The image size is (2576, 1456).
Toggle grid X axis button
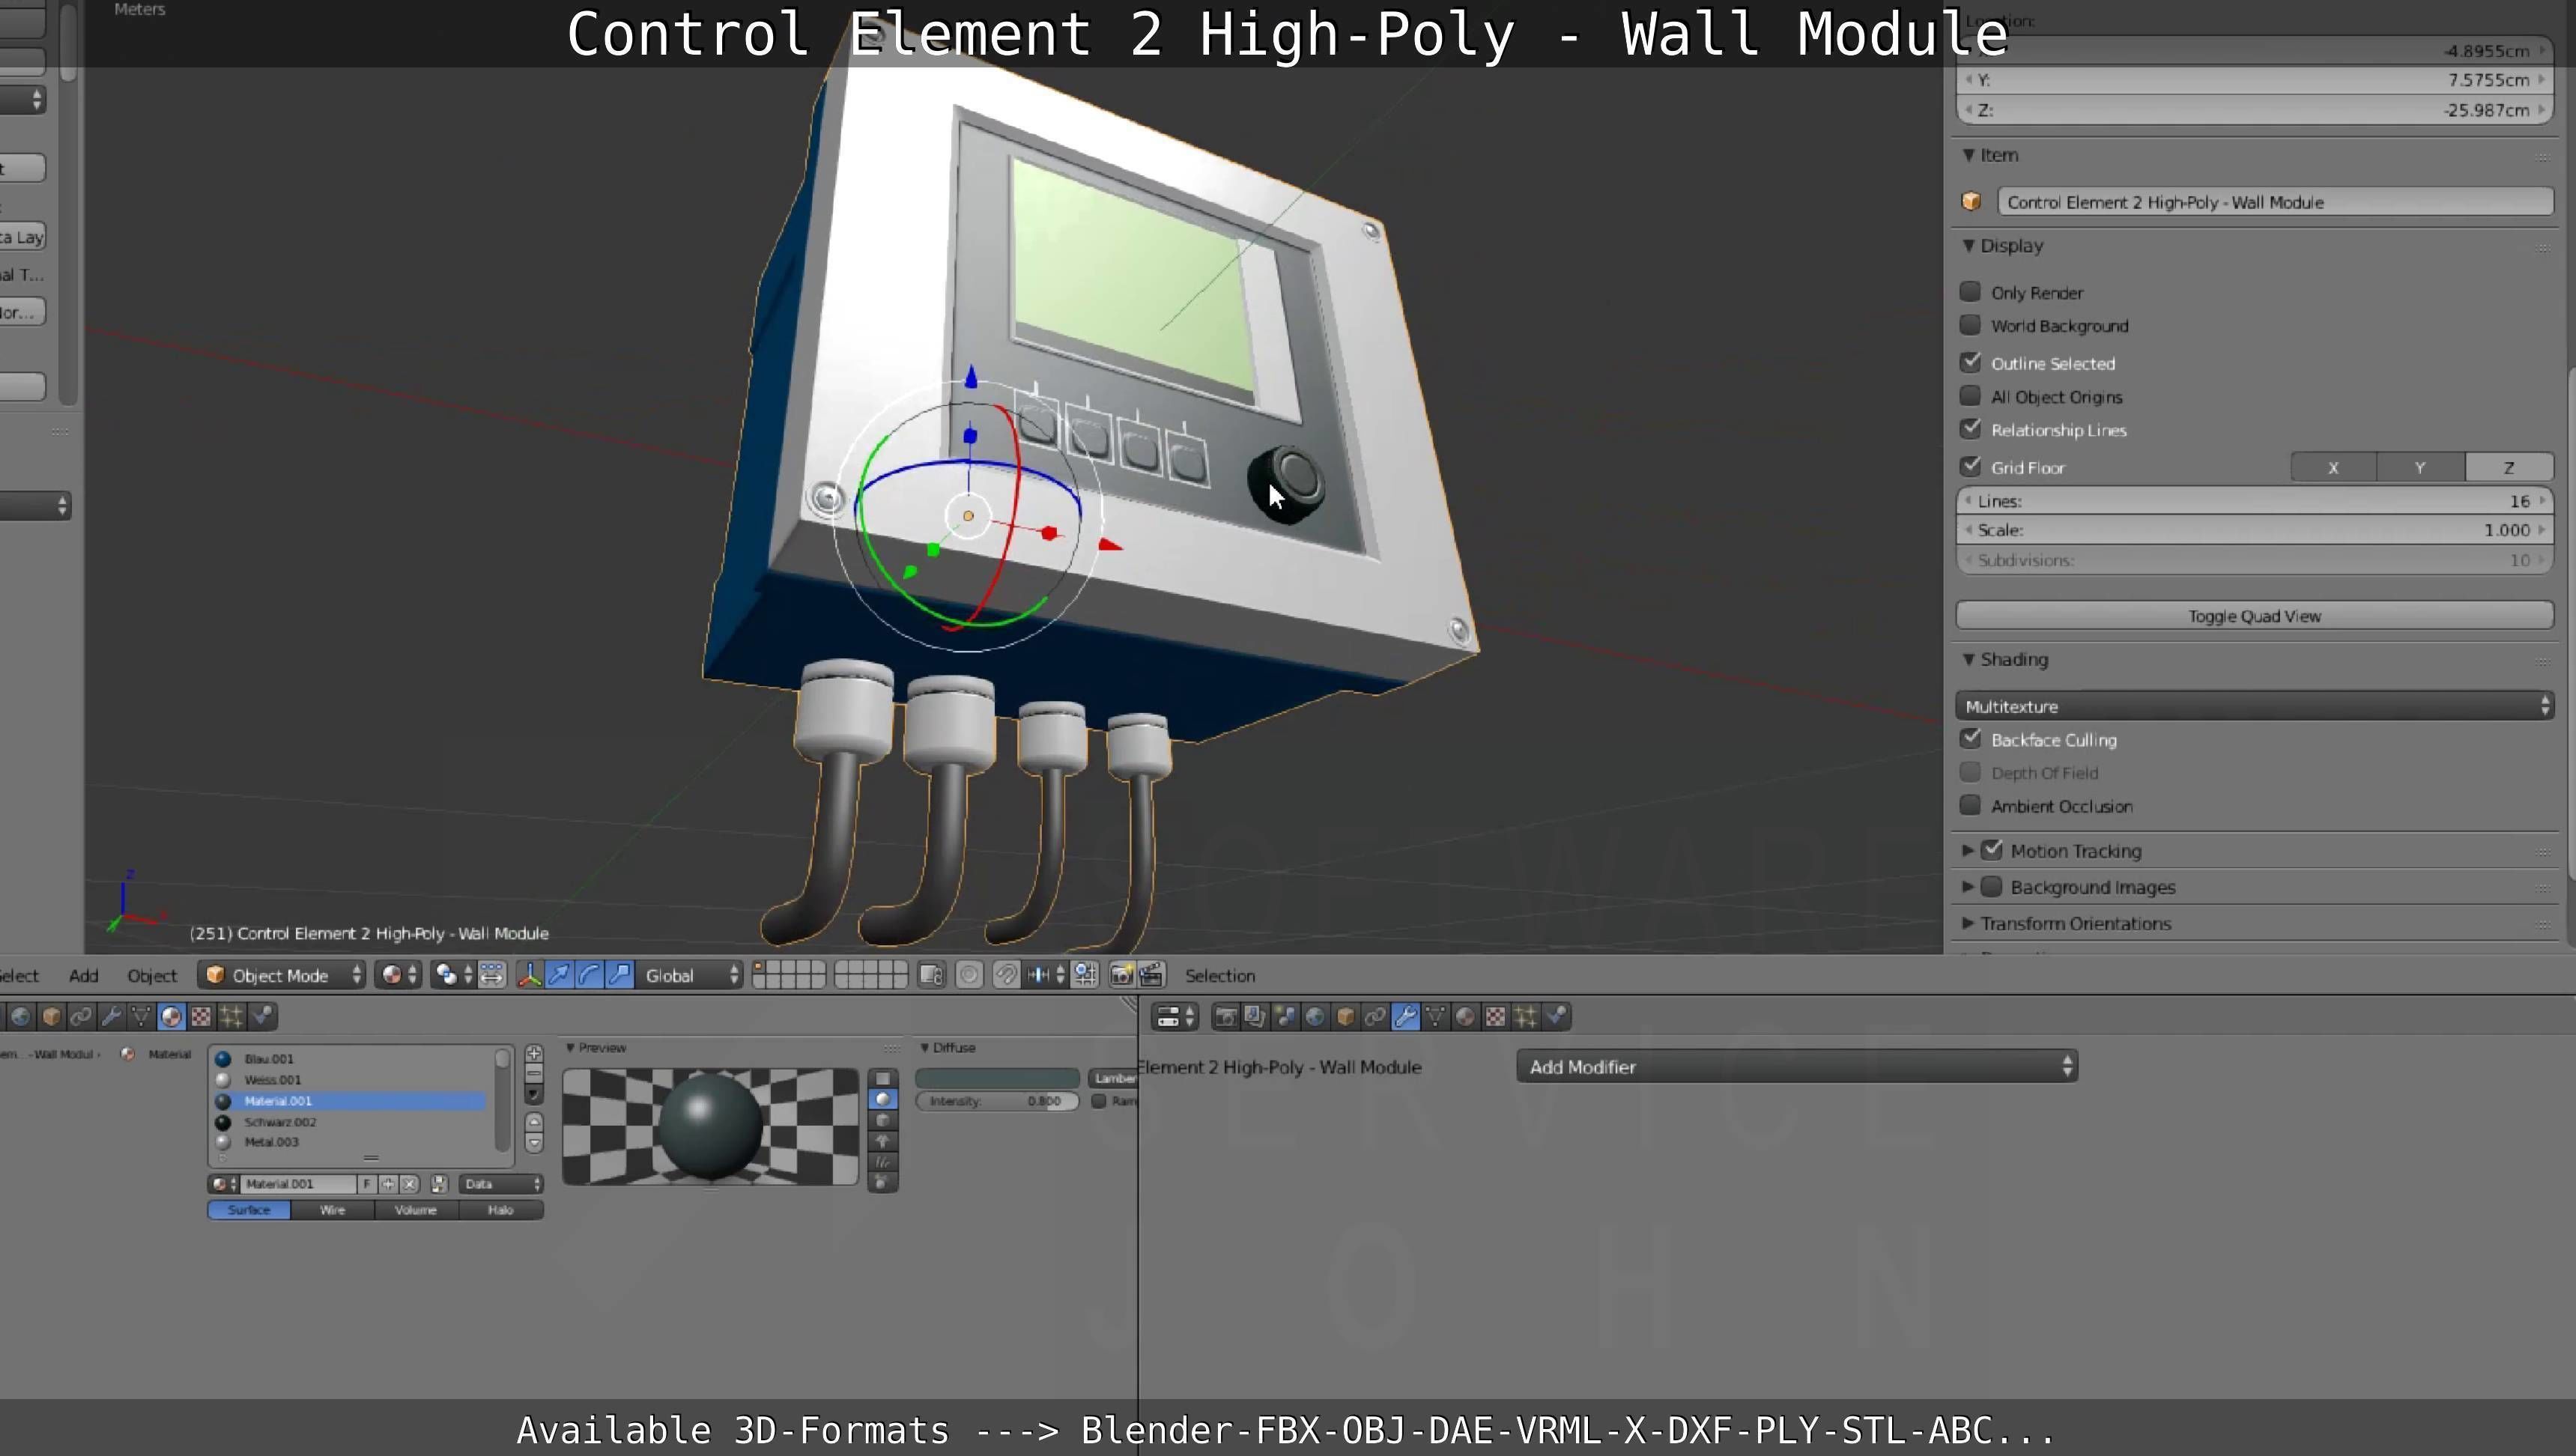click(2333, 467)
